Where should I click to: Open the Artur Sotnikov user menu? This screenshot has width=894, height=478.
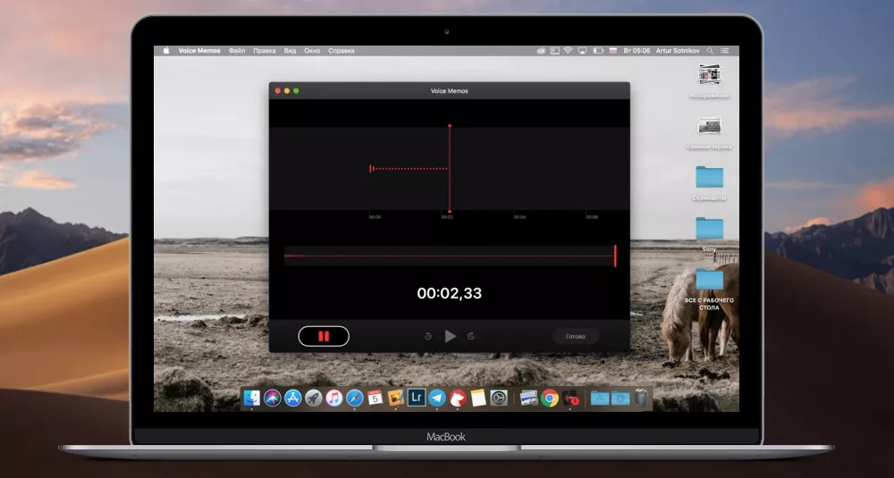tap(678, 51)
